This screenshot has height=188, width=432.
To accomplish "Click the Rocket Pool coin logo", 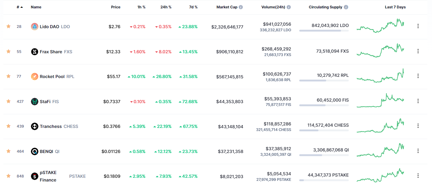I will tap(35, 77).
